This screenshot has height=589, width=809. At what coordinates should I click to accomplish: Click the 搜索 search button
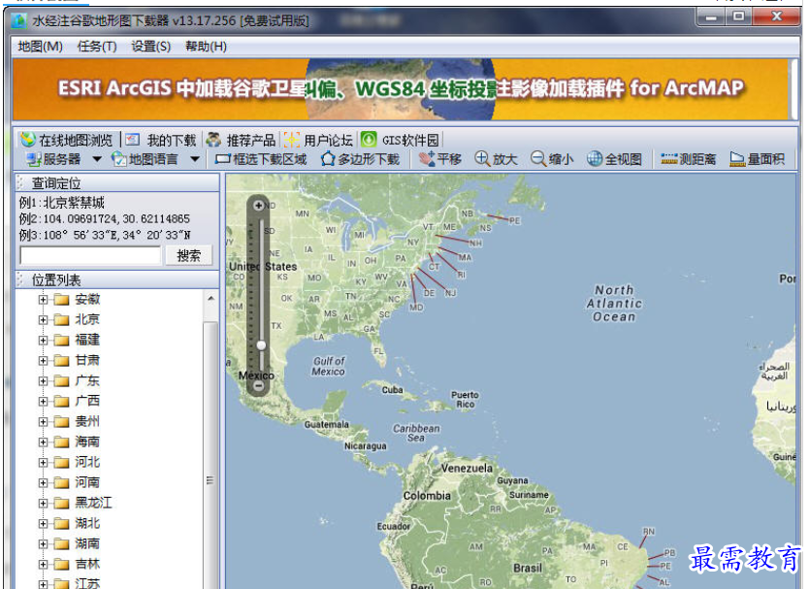pyautogui.click(x=189, y=255)
